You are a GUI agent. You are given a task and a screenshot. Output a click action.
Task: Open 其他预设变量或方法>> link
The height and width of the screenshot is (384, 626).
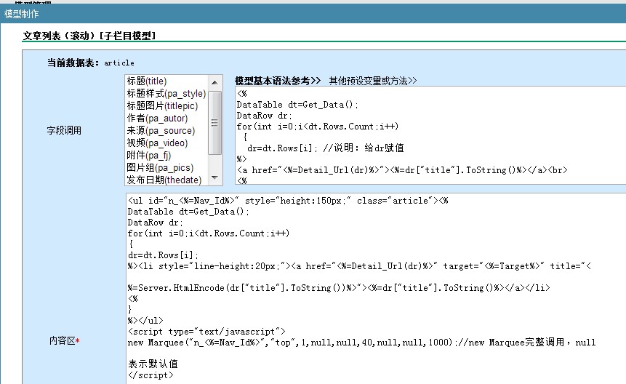[x=372, y=81]
